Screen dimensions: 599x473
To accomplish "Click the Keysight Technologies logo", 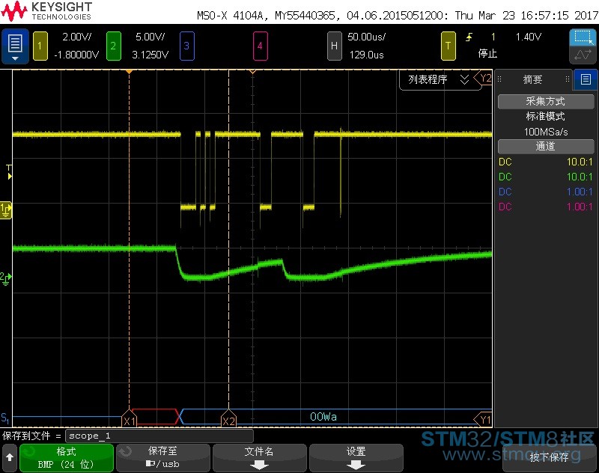I will coord(46,11).
